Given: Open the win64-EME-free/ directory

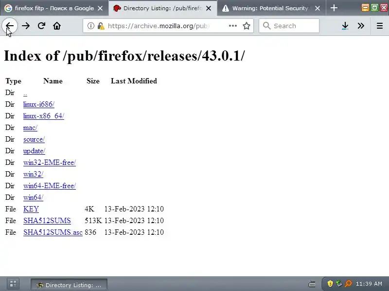Looking at the screenshot, I should 50,186.
